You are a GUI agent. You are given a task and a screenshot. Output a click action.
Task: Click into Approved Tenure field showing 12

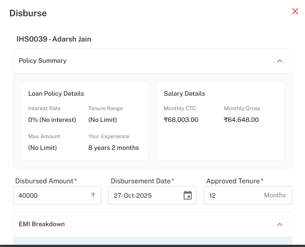[x=230, y=196]
